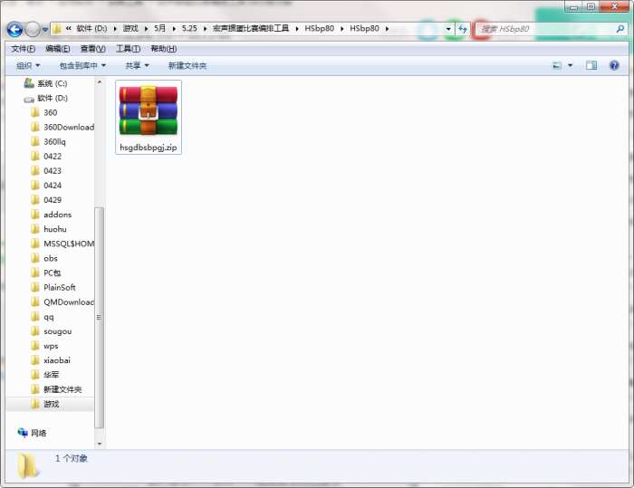Open the qq folder in sidebar
Screen dimensions: 634x488
coord(49,317)
